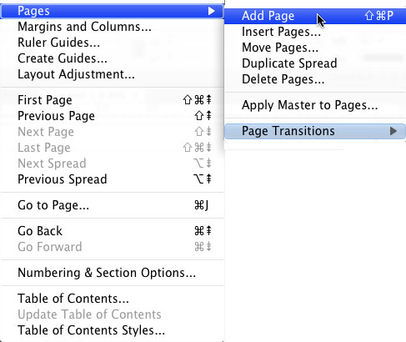
Task: Select Add Page from Pages submenu
Action: [x=315, y=16]
